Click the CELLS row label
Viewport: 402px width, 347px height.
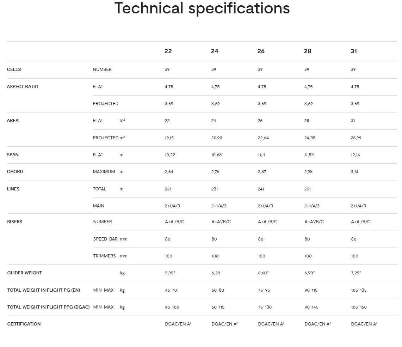(14, 69)
